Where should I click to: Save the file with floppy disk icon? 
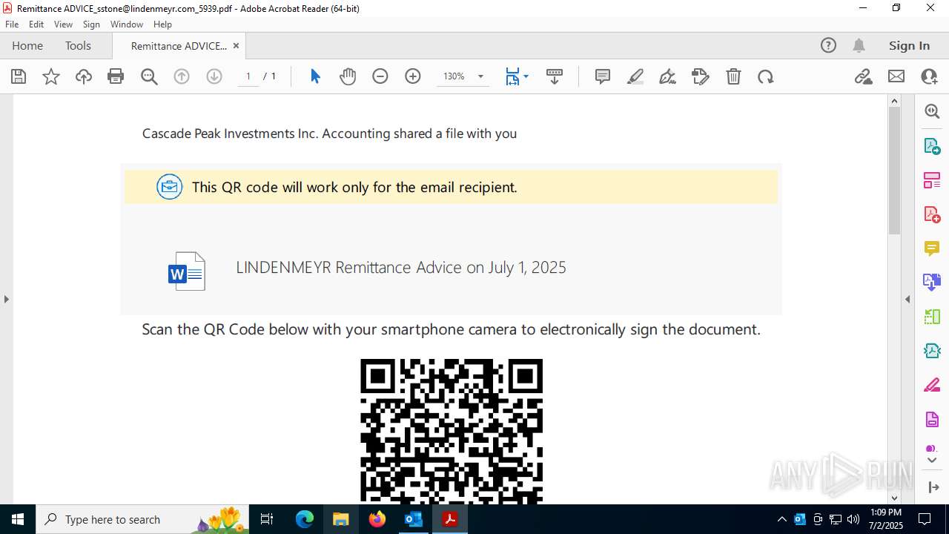coord(19,76)
